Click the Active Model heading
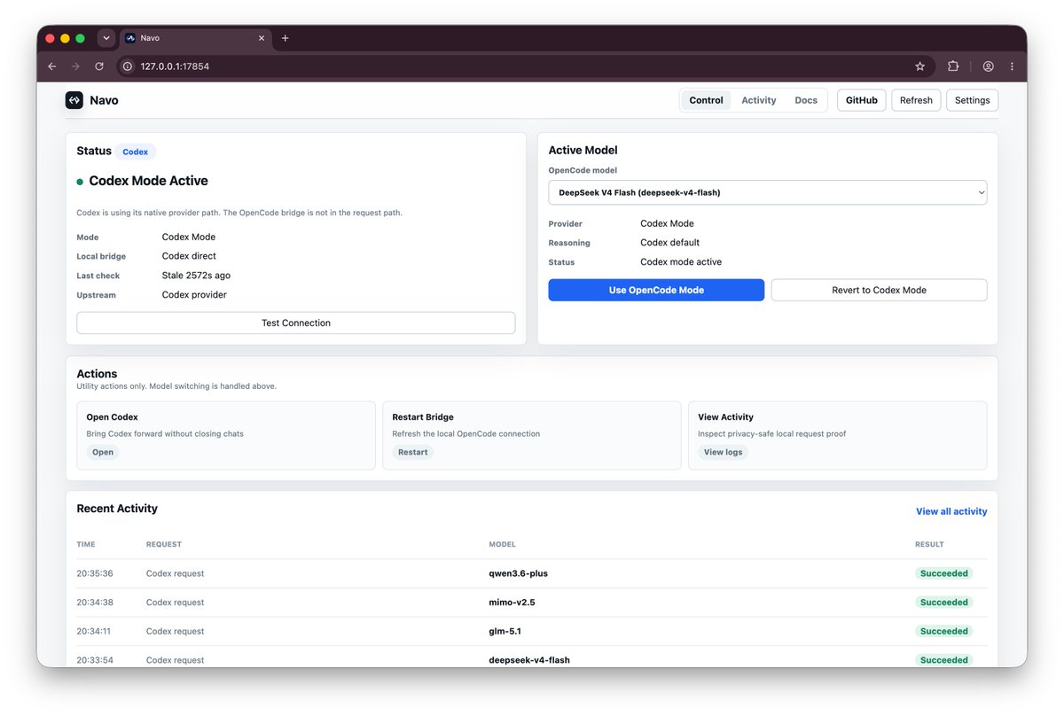1064x716 pixels. tap(583, 151)
